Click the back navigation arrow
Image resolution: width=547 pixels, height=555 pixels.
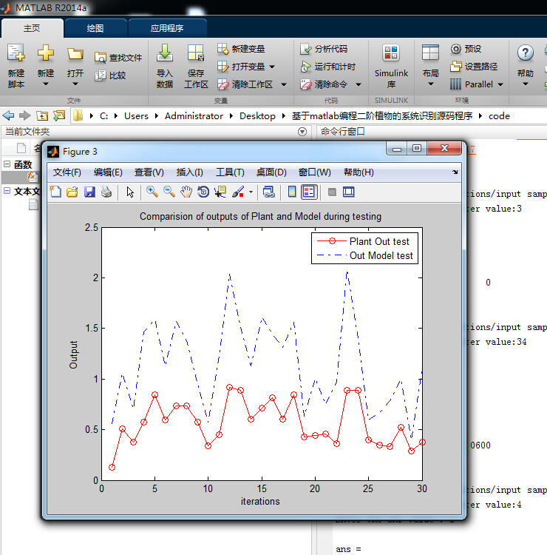tap(8, 115)
